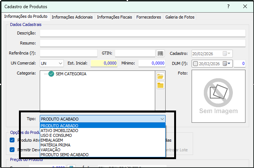Select PRODUTO ACABADO in the Tipo list

103,126
